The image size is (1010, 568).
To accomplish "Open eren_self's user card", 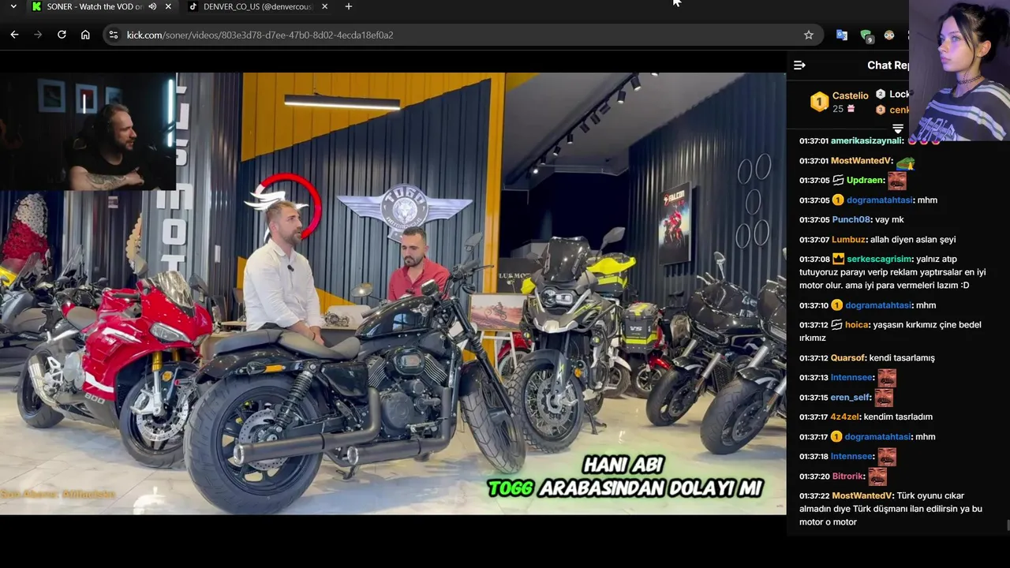I will (851, 398).
